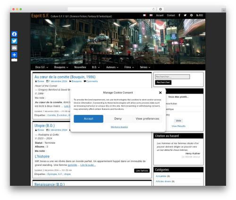This screenshot has width=236, height=200.
Task: Click Lire la suite in Utopie excerpt
Action: click(x=88, y=165)
